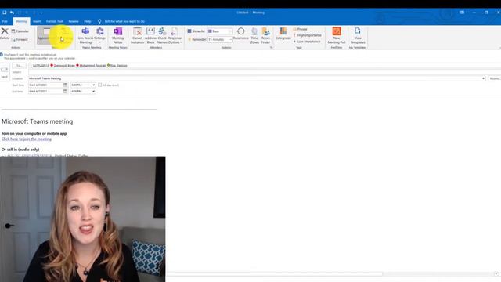Click the Delete meeting button
Viewport: 501px width, 282px height.
click(x=5, y=34)
